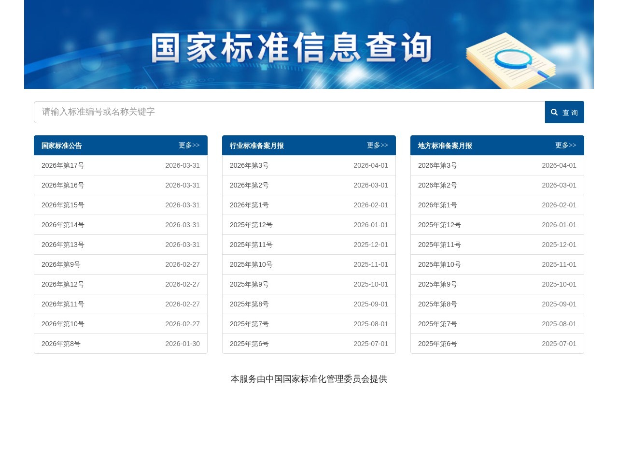The width and height of the screenshot is (618, 464).
Task: Open announcement 2026年第13号
Action: 63,245
